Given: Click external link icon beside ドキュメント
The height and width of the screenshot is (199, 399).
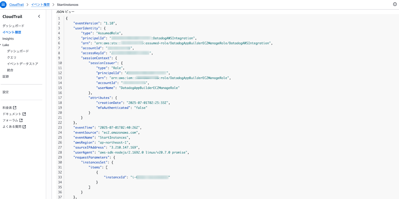Looking at the screenshot, I should point(24,114).
